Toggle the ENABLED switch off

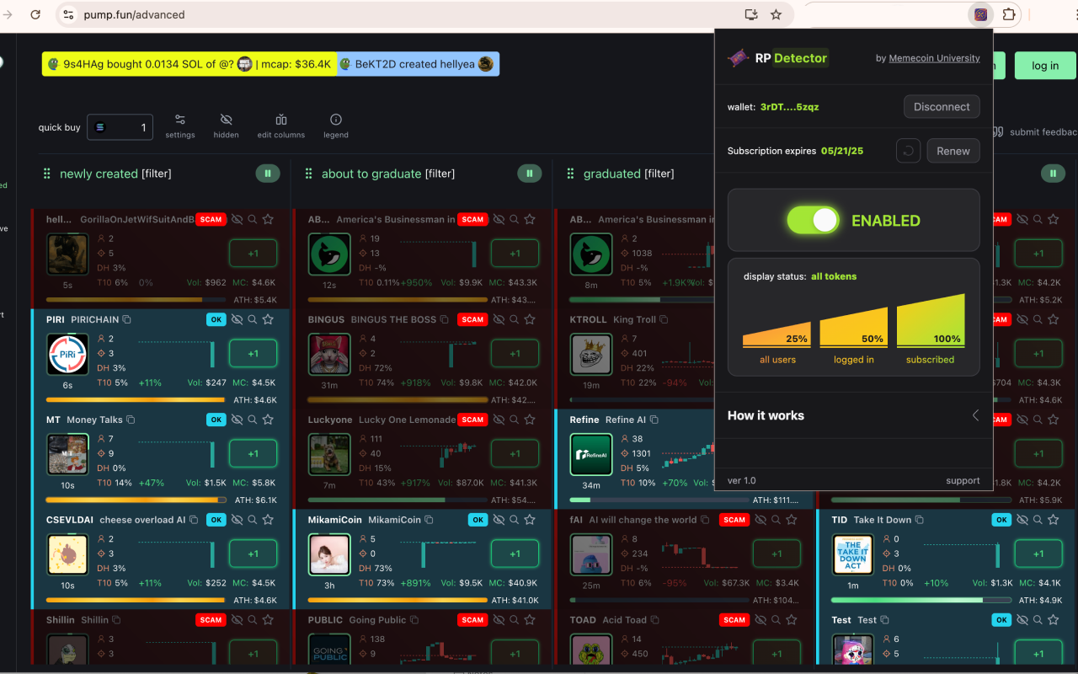[x=813, y=220]
